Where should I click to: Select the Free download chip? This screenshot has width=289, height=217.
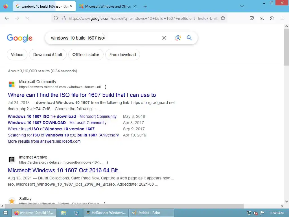click(x=122, y=55)
